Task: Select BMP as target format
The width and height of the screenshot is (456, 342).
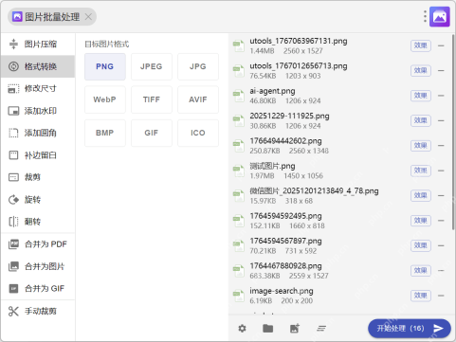Action: pos(105,133)
